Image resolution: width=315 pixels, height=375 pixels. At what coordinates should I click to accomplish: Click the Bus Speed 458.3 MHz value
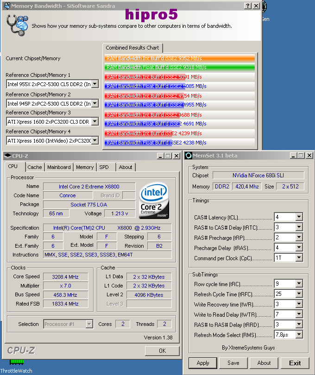coord(65,295)
